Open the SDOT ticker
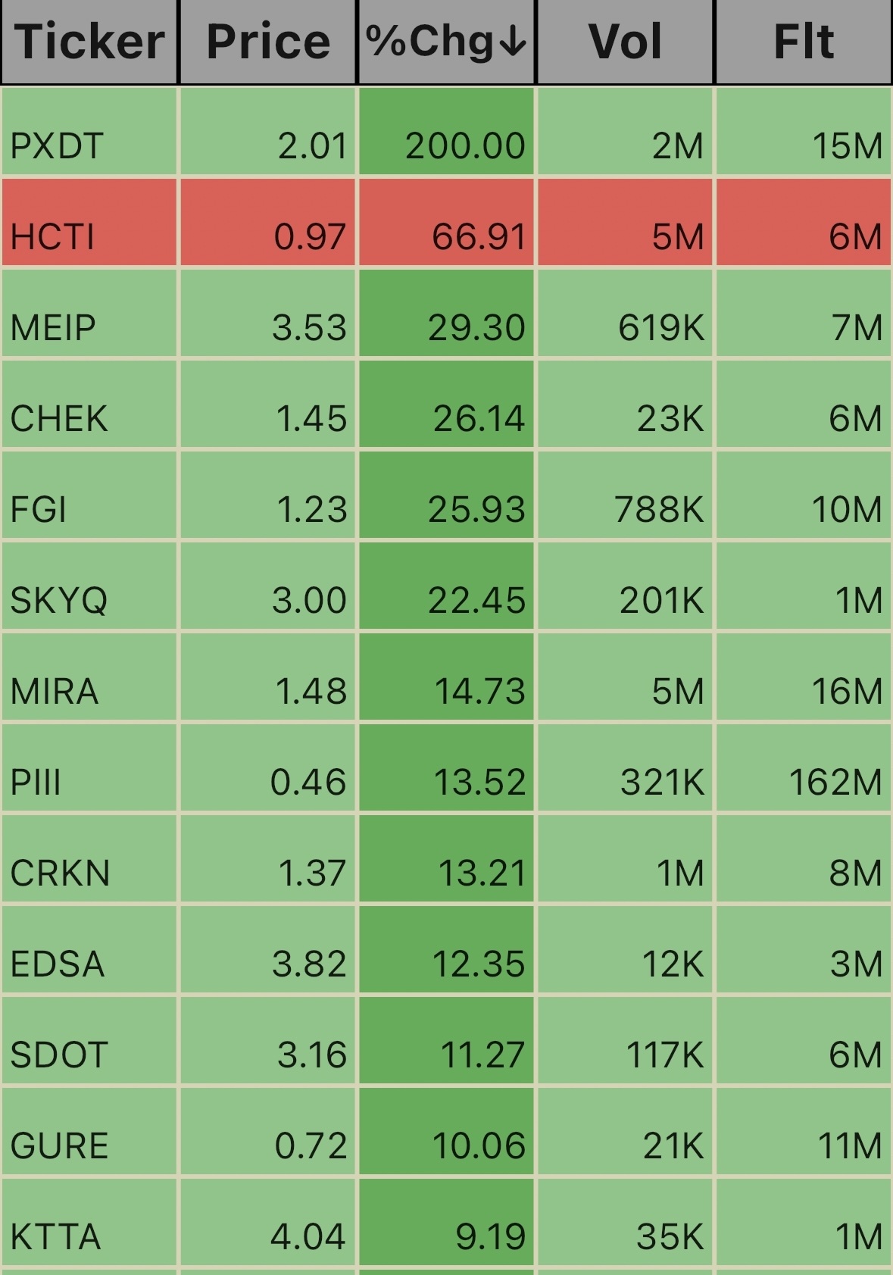This screenshot has height=1275, width=893. [59, 1055]
